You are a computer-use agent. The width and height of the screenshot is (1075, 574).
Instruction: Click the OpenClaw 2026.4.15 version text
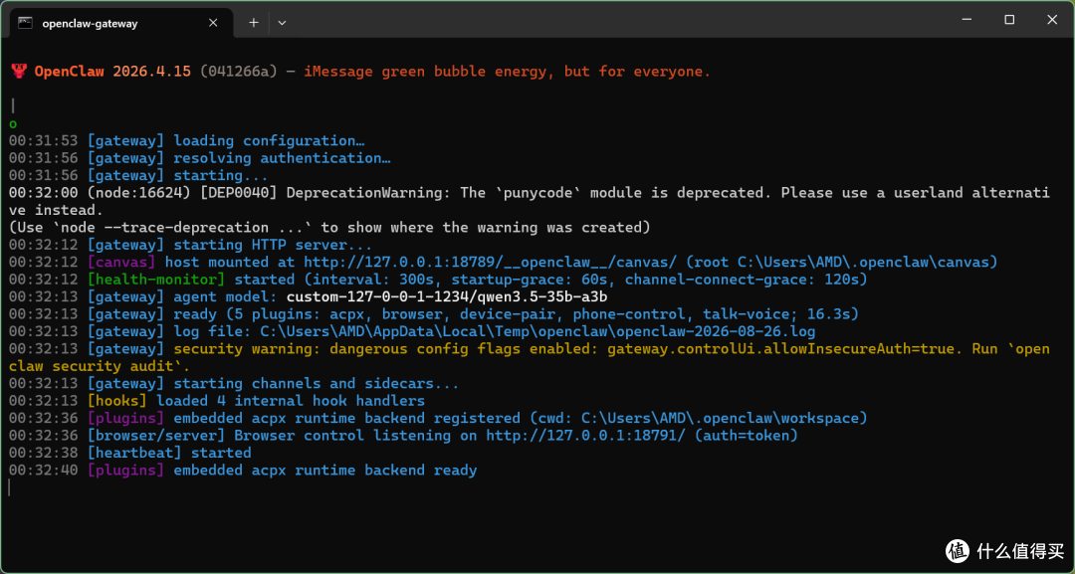(x=112, y=72)
